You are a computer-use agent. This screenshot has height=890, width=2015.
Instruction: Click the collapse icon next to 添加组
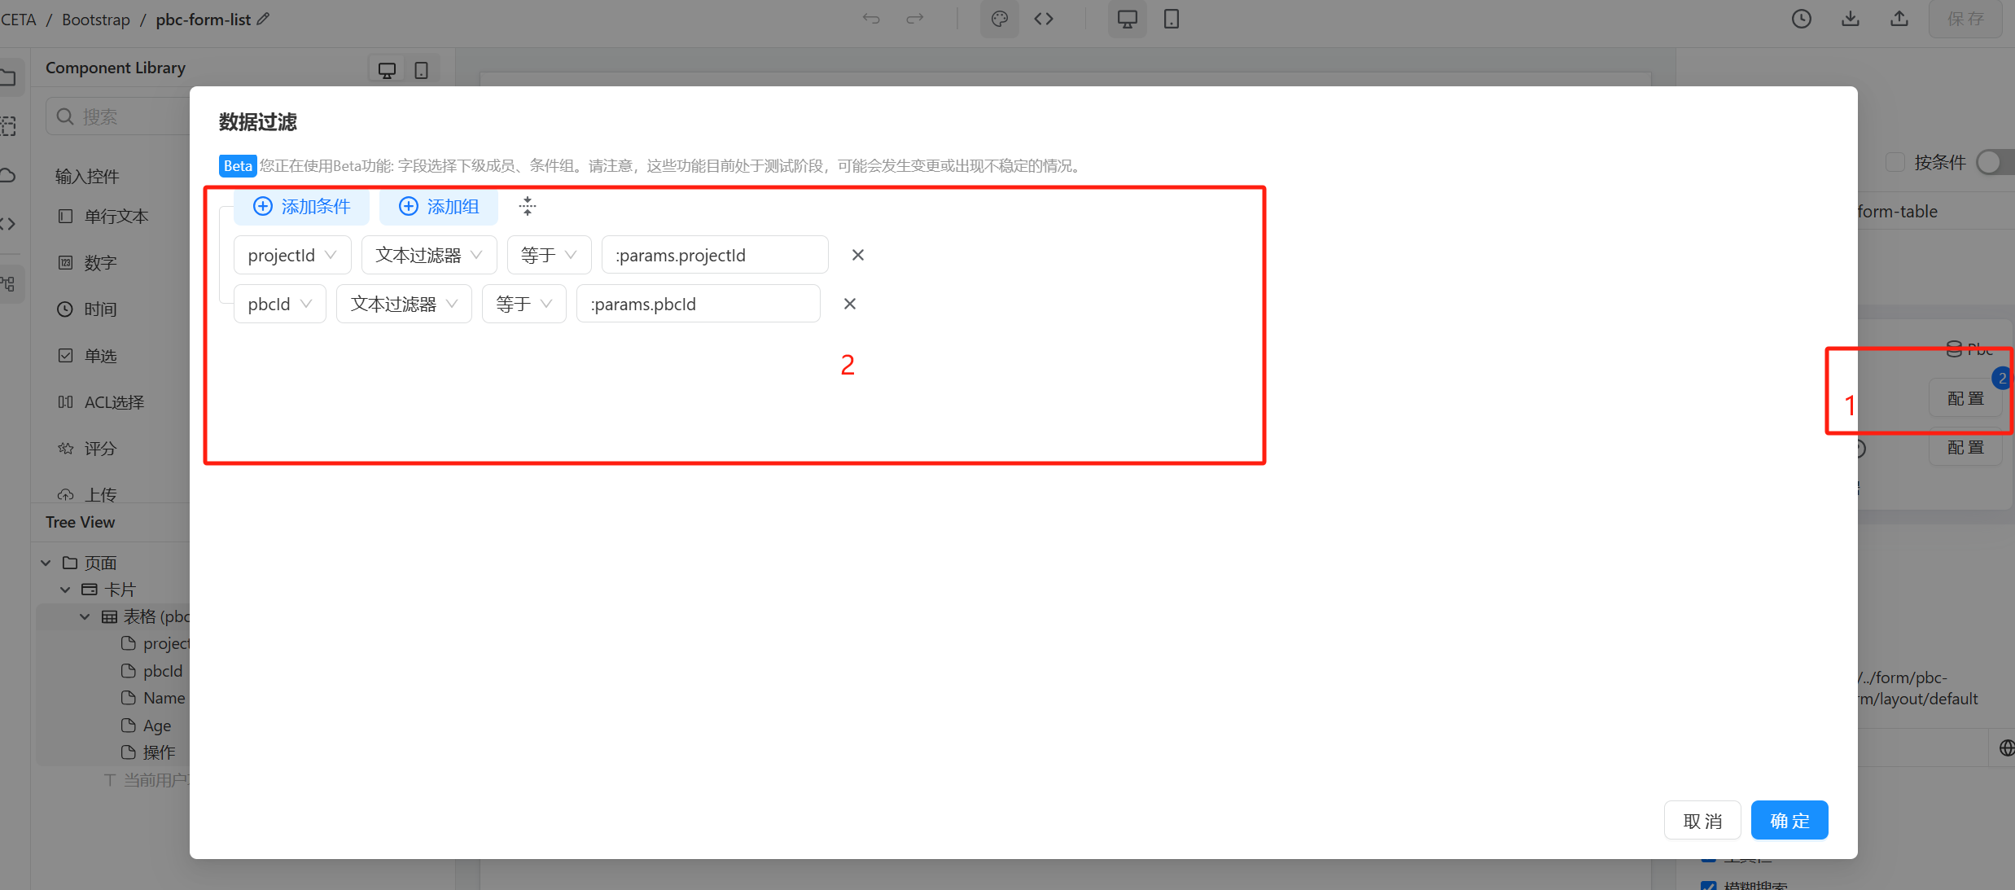[x=528, y=206]
